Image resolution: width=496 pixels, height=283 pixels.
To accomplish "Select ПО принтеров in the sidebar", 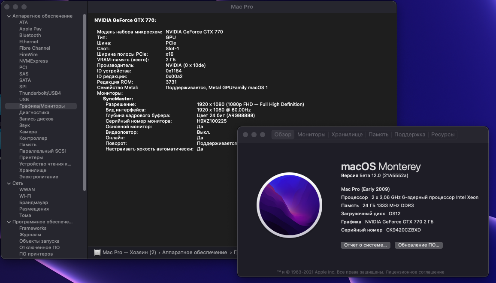I will 36,254.
